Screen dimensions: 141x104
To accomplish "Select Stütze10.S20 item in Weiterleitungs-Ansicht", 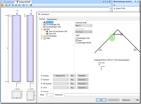I will coord(120,8).
